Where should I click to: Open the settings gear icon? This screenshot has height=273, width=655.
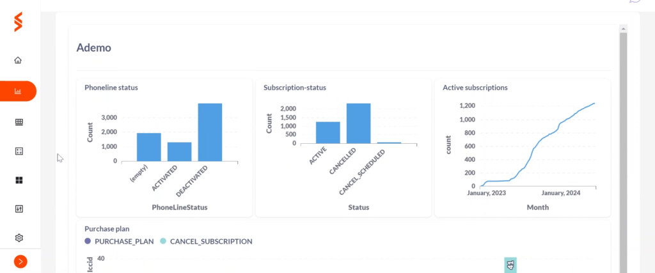coord(19,238)
